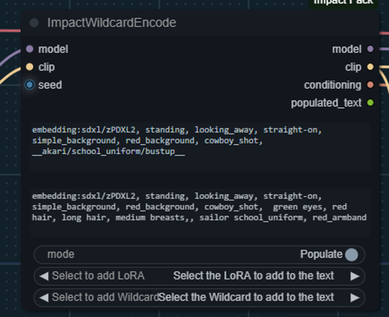Go to previous Wildcard with left arrow
The height and width of the screenshot is (317, 389).
44,298
